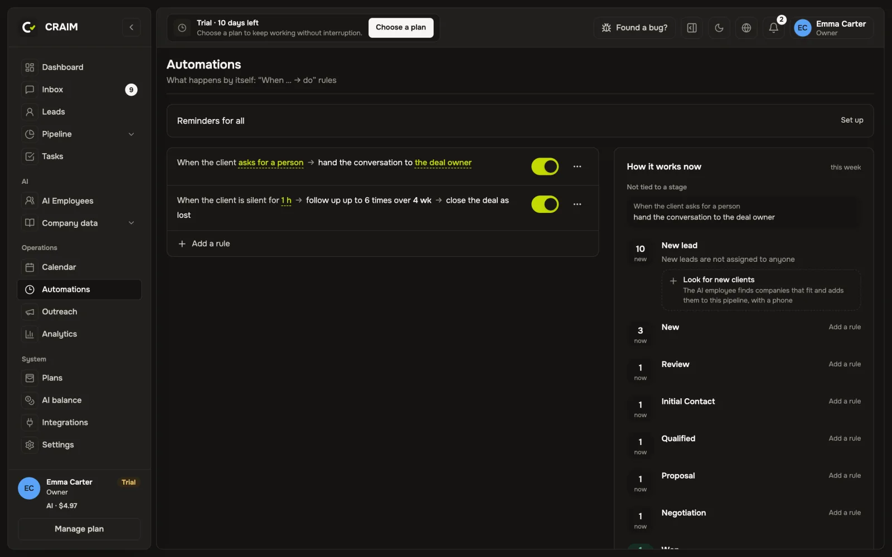Open the Inbox with 9 unread
Viewport: 892px width, 557px height.
point(79,90)
